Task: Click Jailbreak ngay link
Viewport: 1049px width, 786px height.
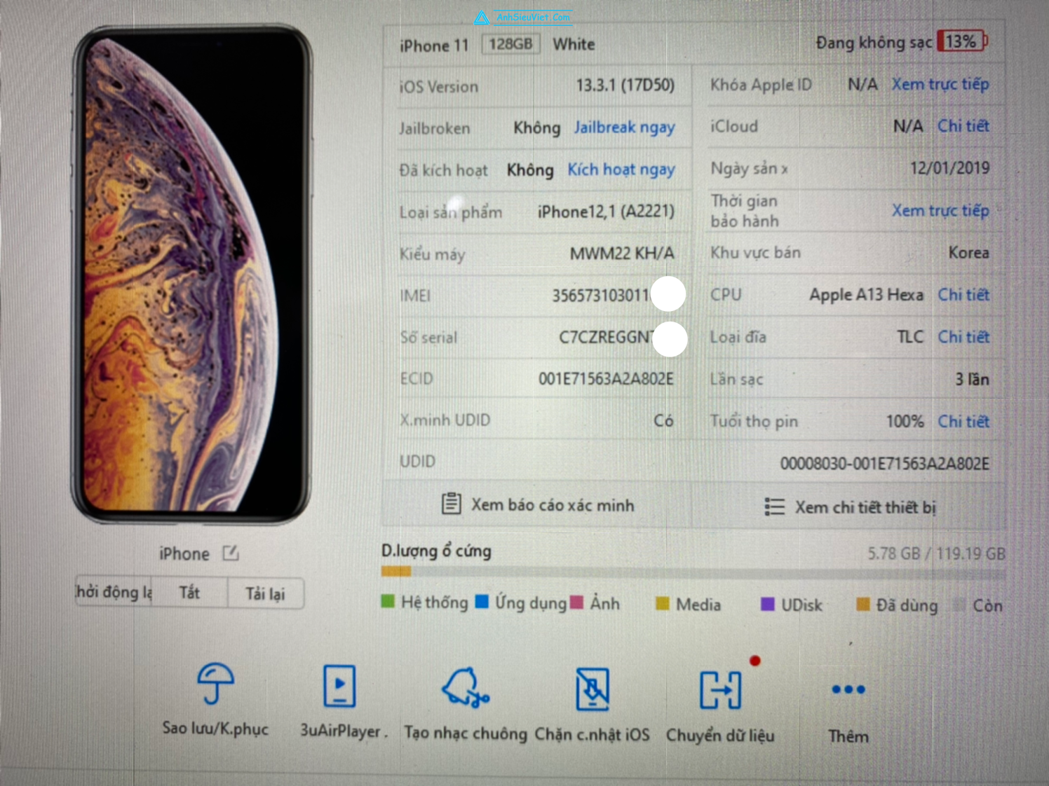Action: (624, 127)
